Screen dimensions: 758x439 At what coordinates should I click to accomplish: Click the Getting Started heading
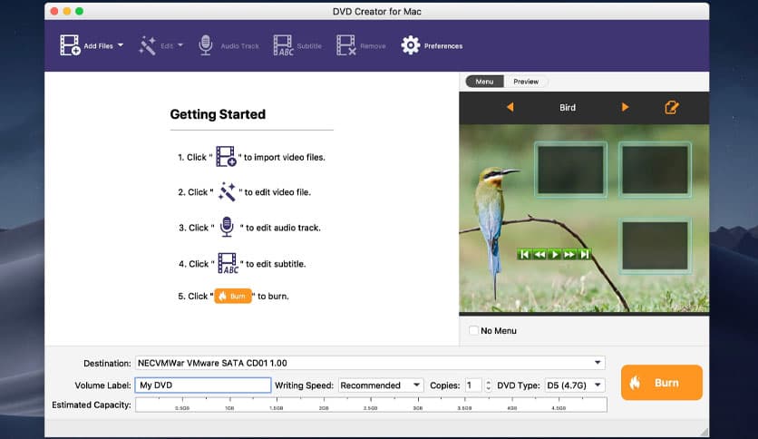click(218, 114)
